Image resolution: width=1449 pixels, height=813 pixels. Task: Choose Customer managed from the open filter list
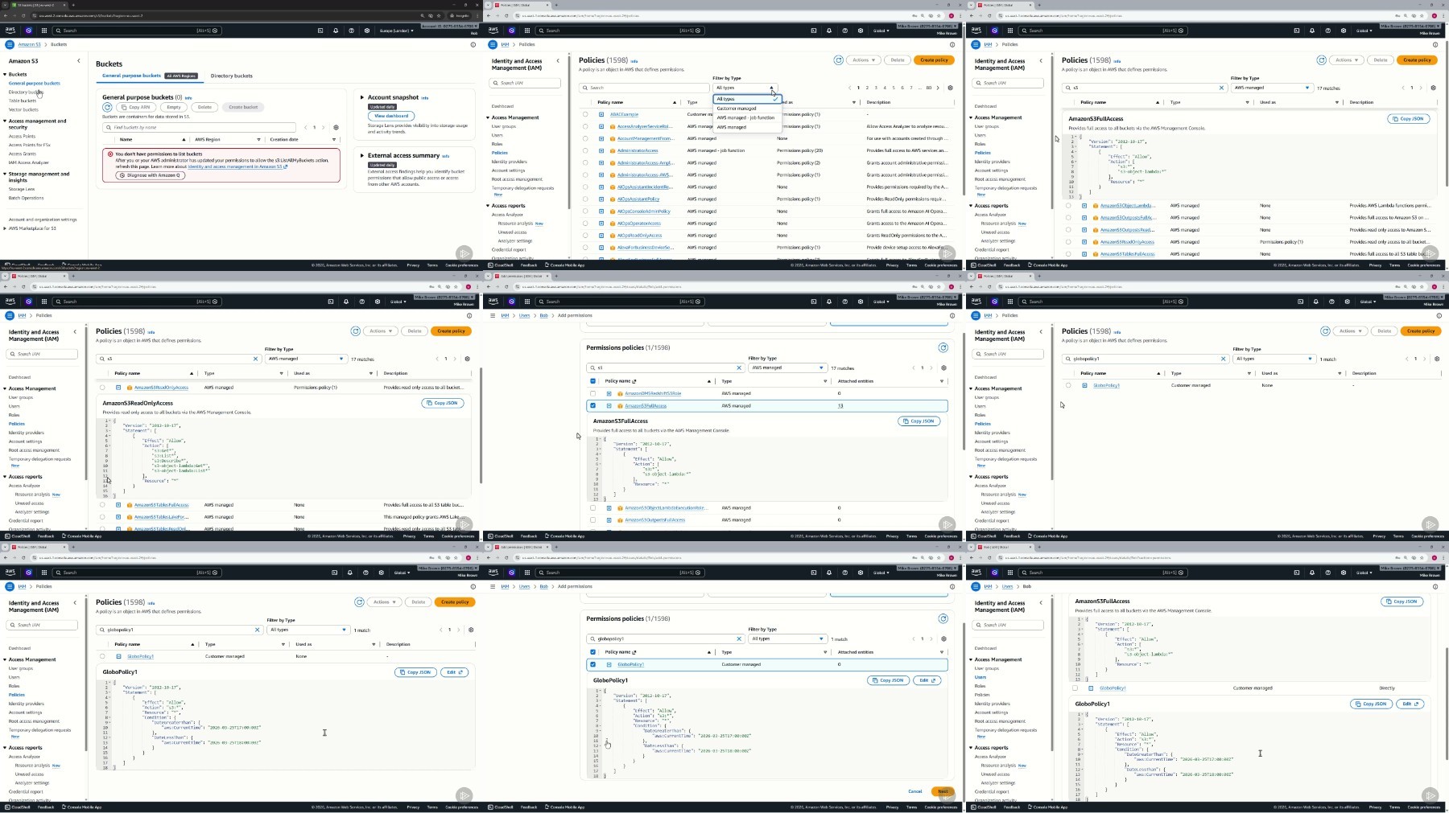click(737, 109)
